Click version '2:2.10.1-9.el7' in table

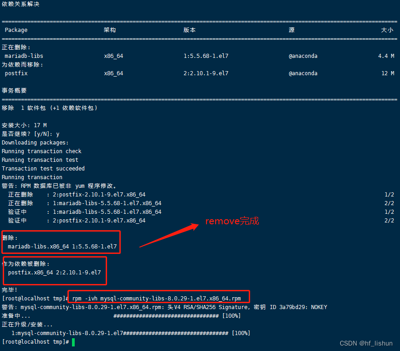pyautogui.click(x=206, y=73)
